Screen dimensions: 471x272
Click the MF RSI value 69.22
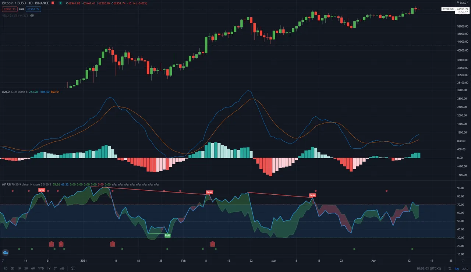click(x=65, y=184)
